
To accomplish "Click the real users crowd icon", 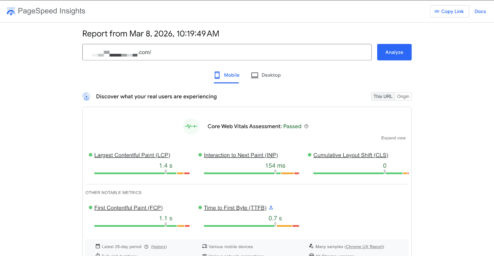I will pos(86,97).
